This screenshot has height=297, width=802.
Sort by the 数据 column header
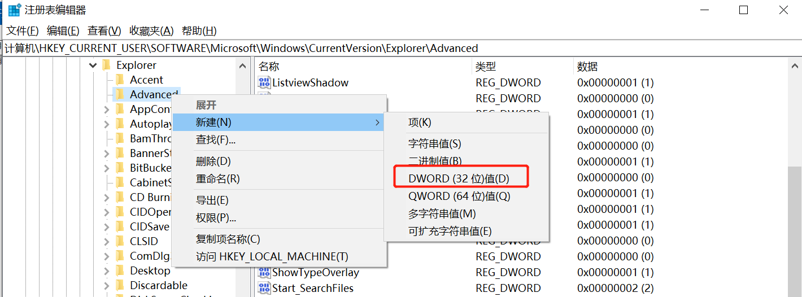tap(681, 67)
